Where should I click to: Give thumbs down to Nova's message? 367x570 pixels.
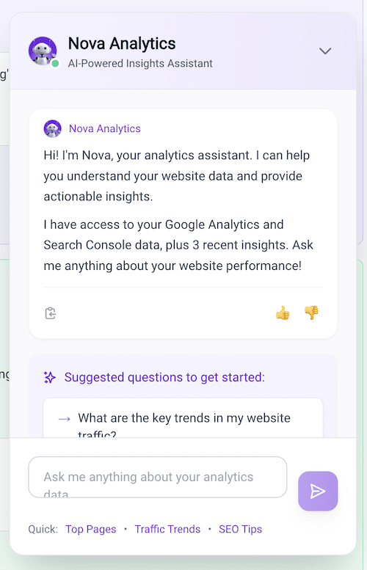pyautogui.click(x=311, y=313)
